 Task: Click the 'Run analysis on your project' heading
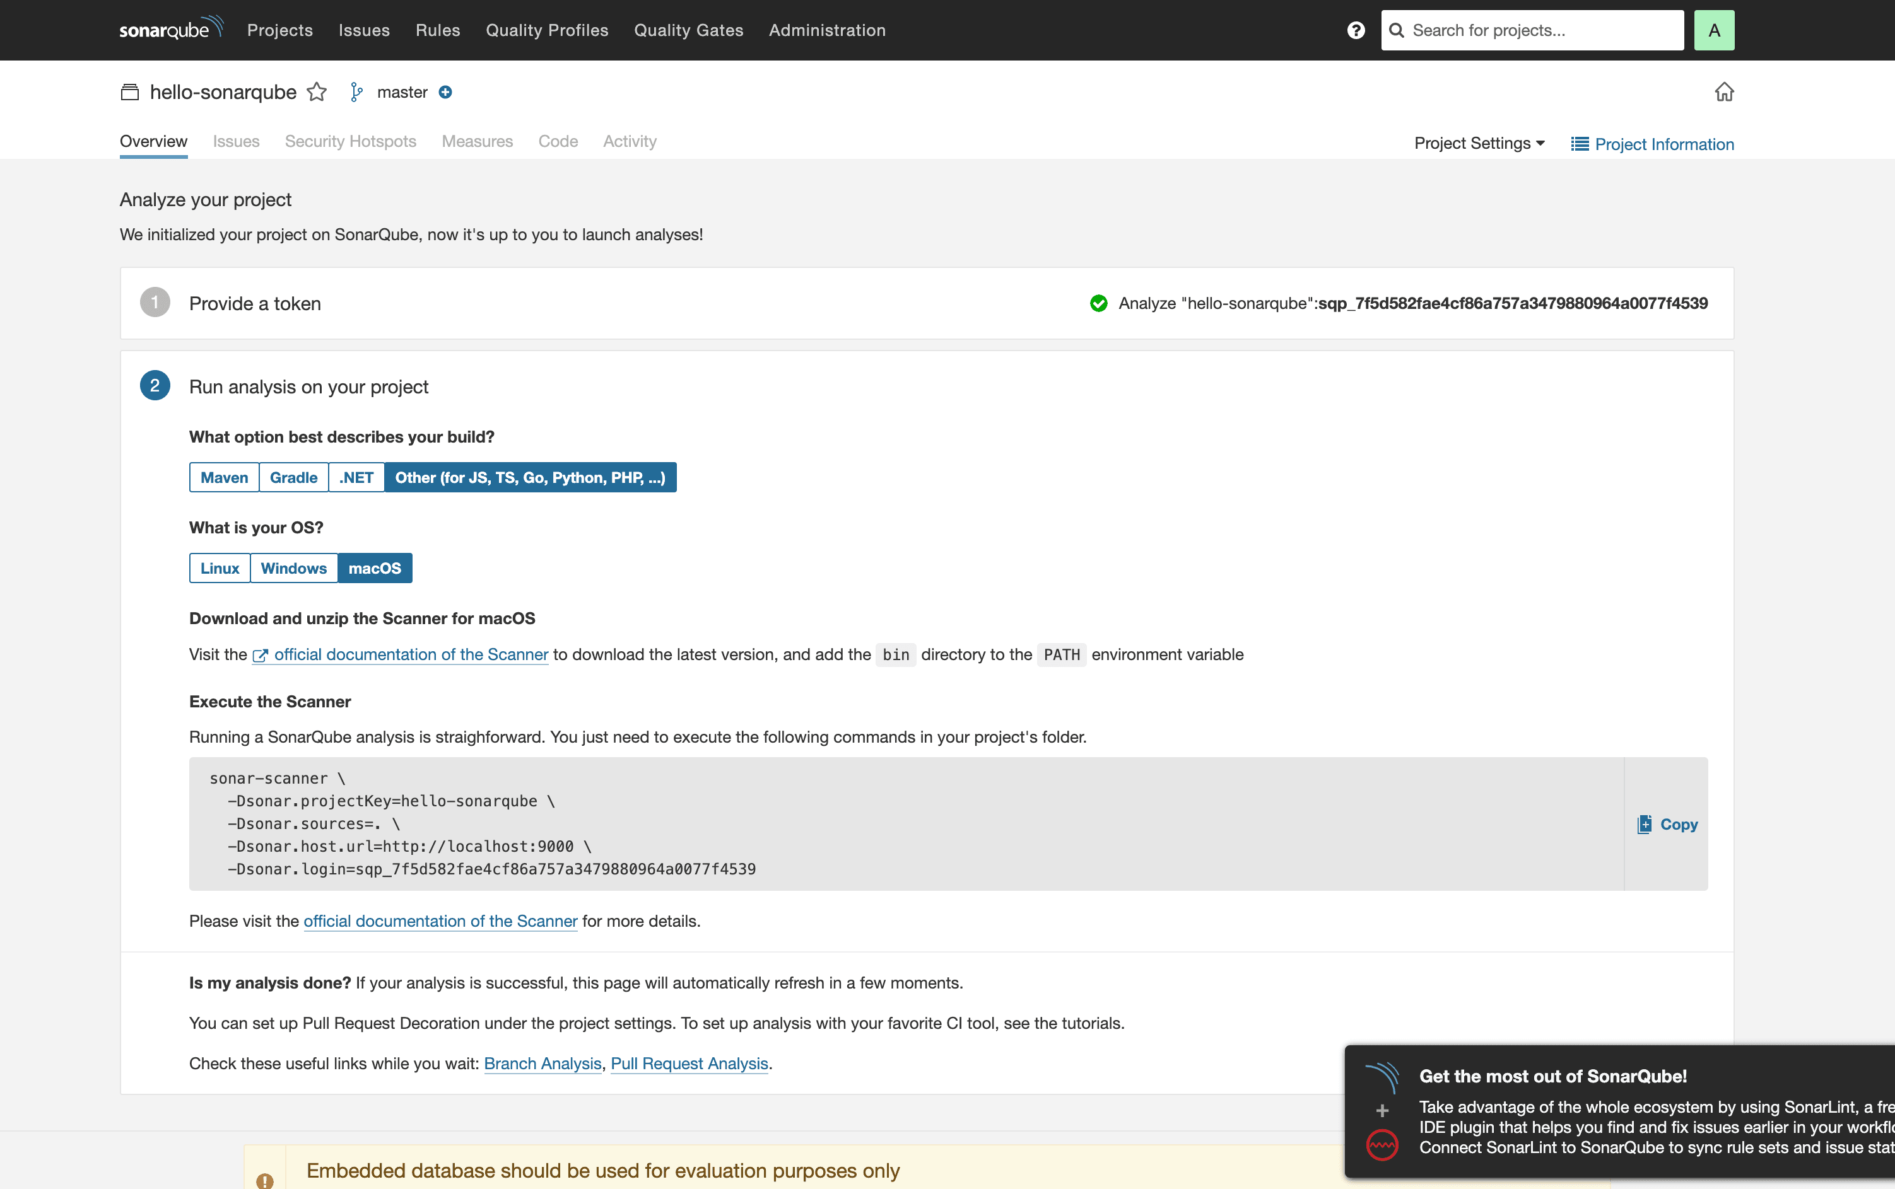[x=308, y=387]
